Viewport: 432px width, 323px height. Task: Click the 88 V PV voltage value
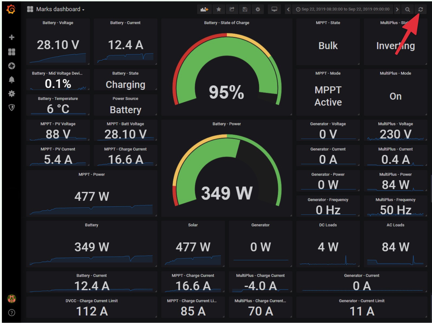point(58,134)
